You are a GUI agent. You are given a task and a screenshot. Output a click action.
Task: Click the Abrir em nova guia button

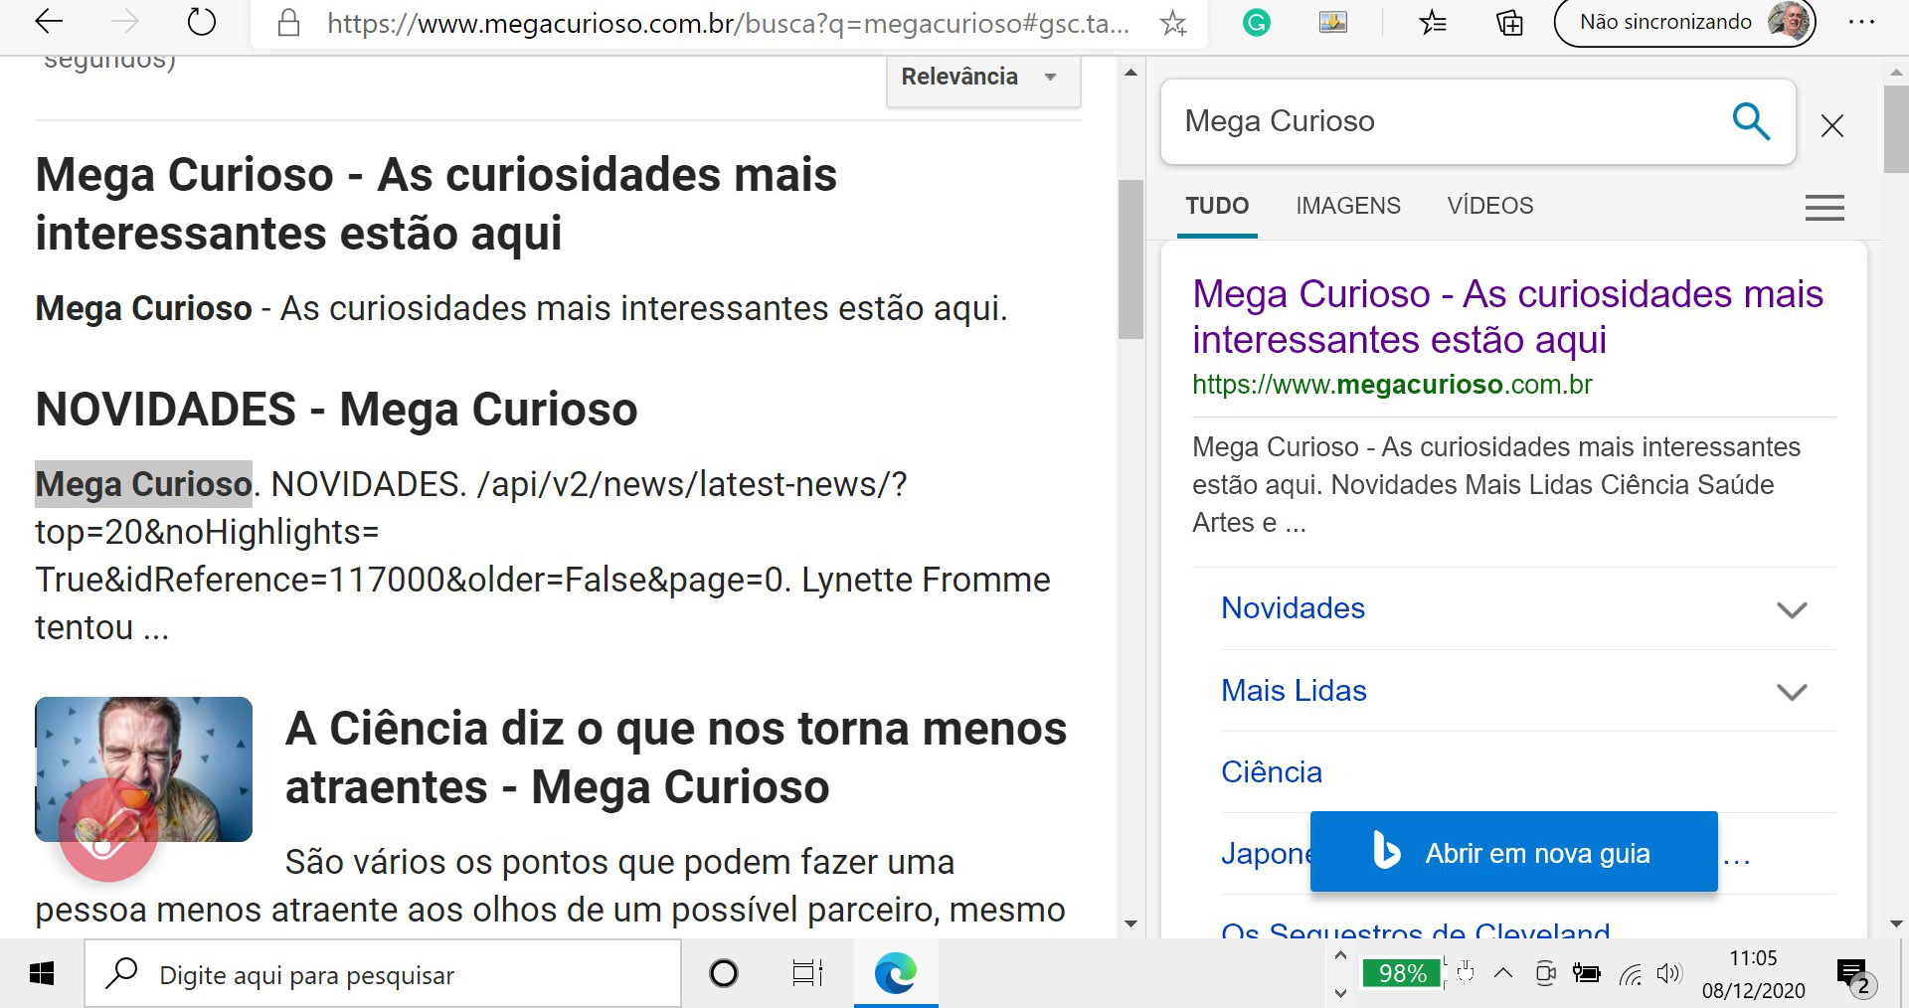(1513, 852)
